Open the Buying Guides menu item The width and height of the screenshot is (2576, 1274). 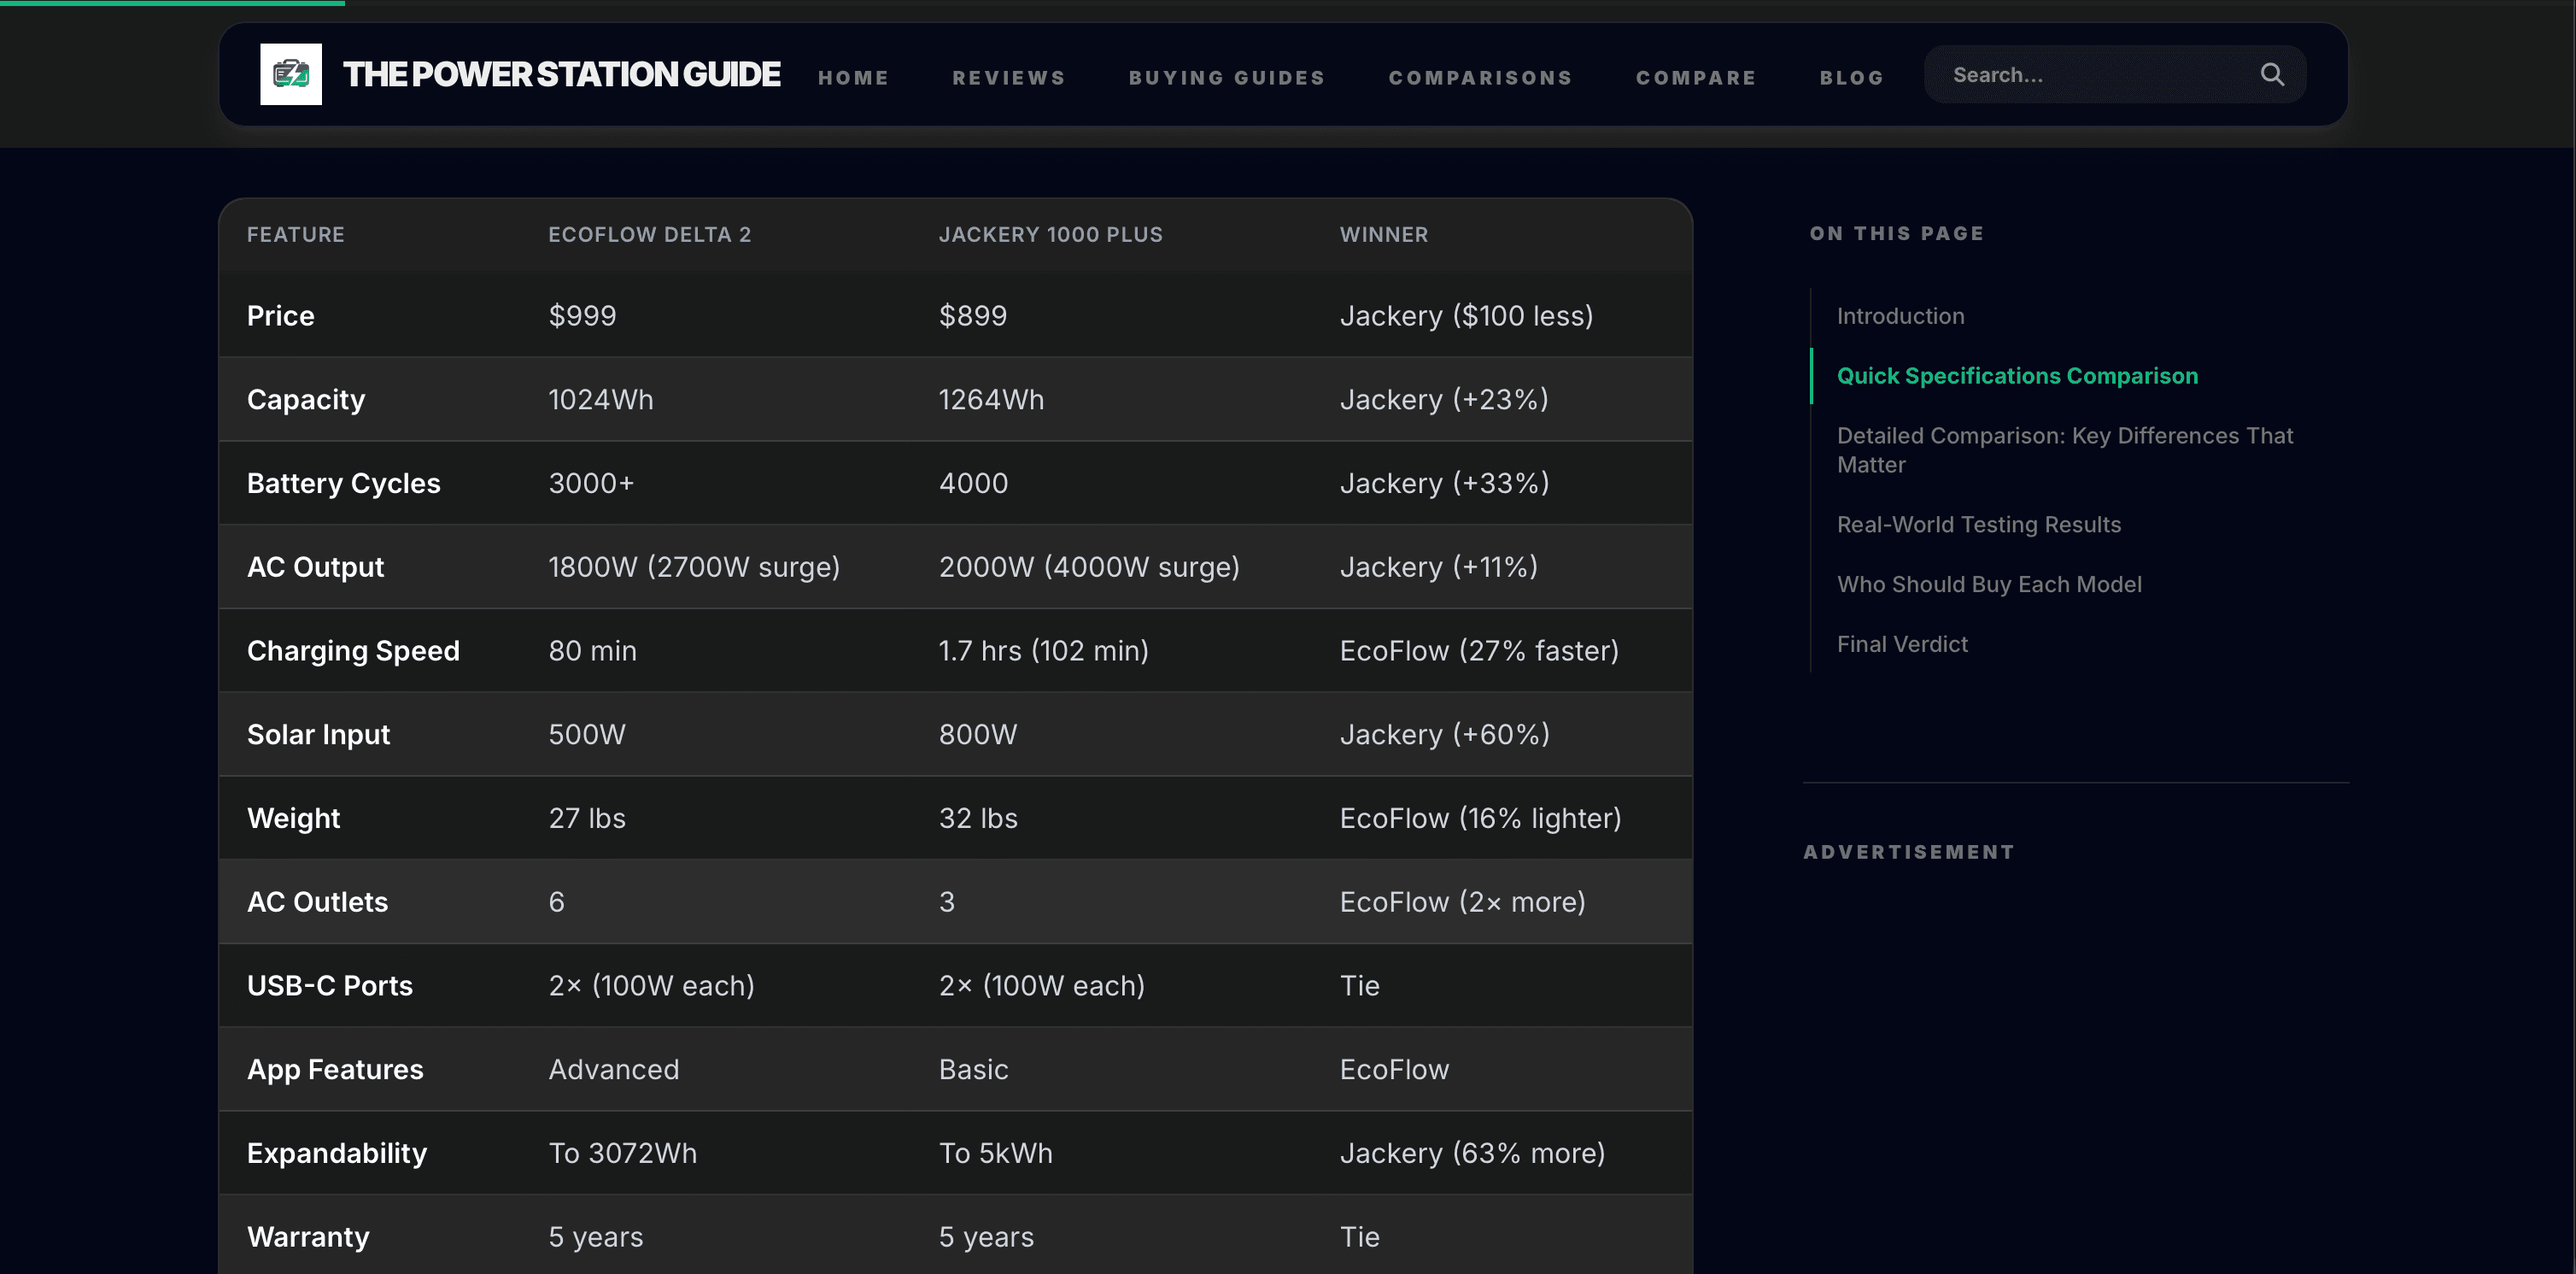(x=1227, y=77)
